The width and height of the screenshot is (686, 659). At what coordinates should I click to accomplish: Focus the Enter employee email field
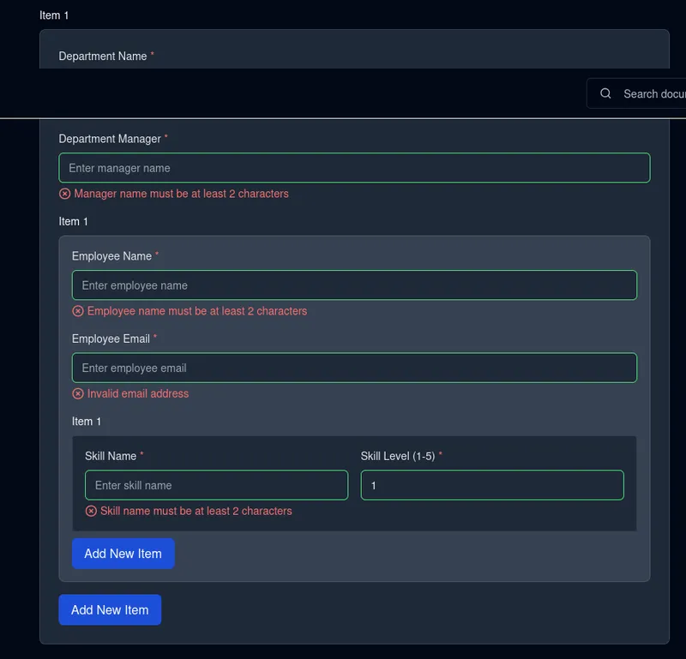pos(354,367)
